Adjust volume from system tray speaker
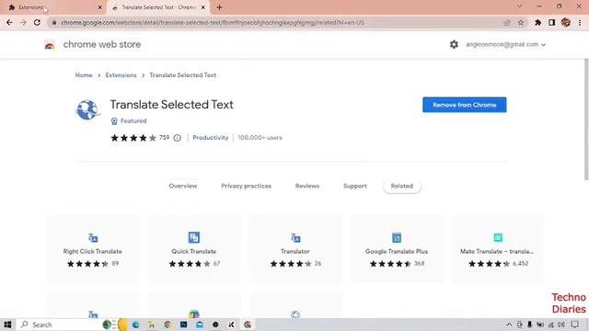The image size is (589, 331). coord(560,325)
